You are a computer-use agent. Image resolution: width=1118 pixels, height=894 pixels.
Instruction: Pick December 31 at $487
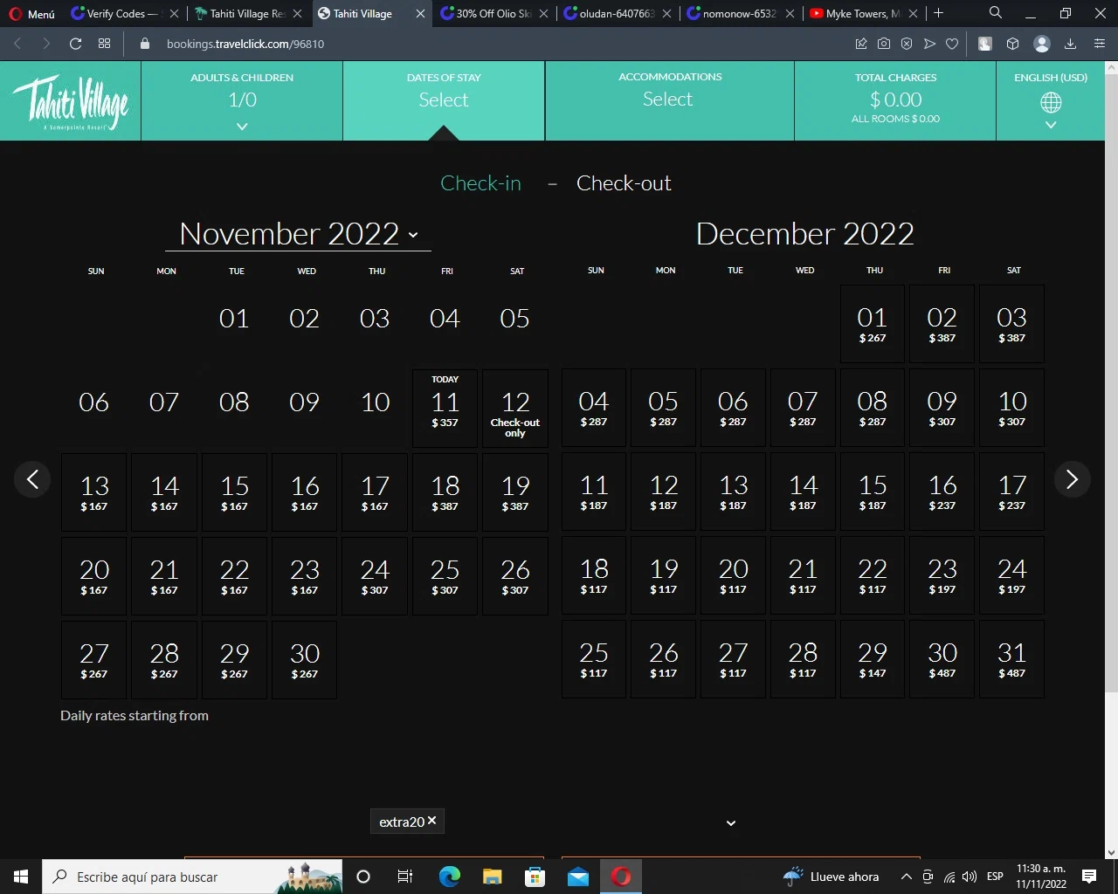[x=1012, y=659]
